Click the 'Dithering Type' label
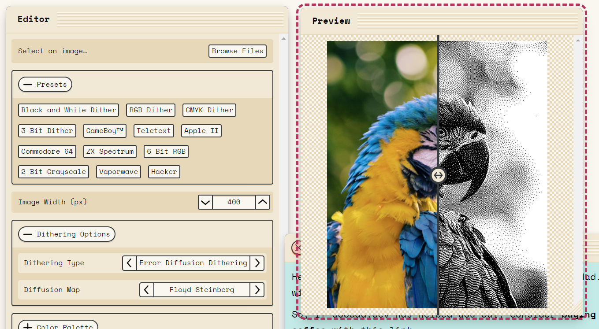 tap(54, 263)
